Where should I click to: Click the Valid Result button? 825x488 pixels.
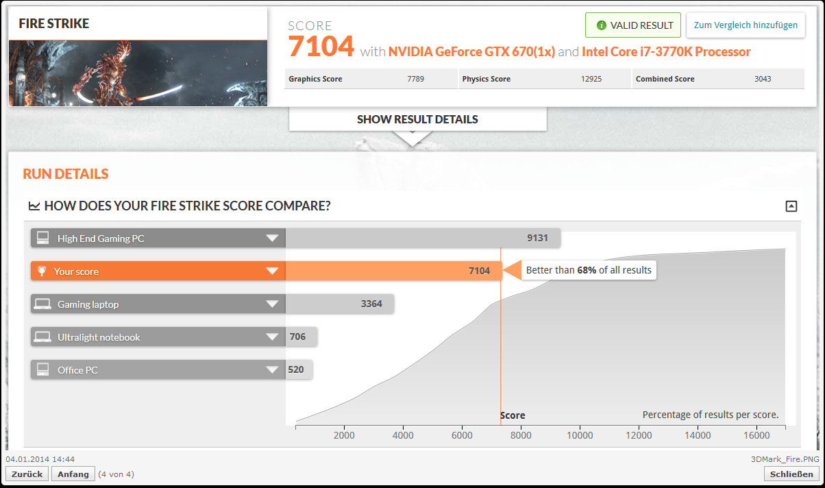(633, 25)
